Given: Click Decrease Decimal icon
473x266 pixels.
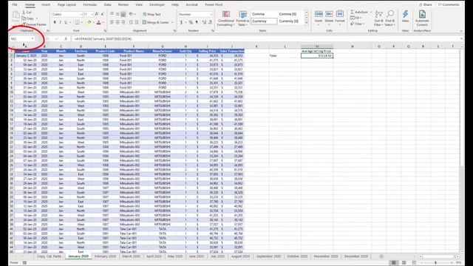Looking at the screenshot, I should tap(210, 22).
